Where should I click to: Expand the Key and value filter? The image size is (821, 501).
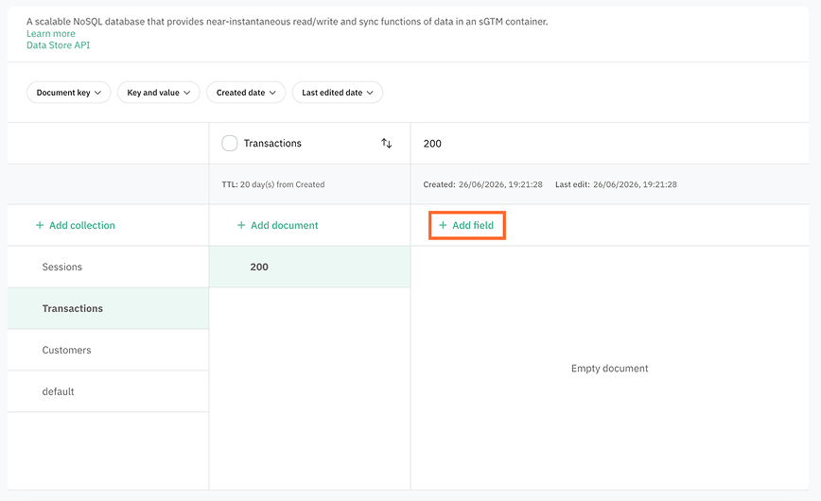click(159, 92)
